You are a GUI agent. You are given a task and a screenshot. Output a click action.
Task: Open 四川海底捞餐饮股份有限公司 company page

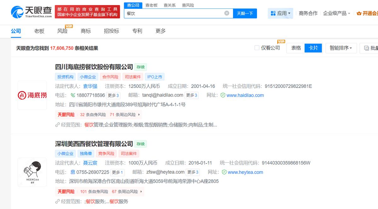[x=94, y=67]
